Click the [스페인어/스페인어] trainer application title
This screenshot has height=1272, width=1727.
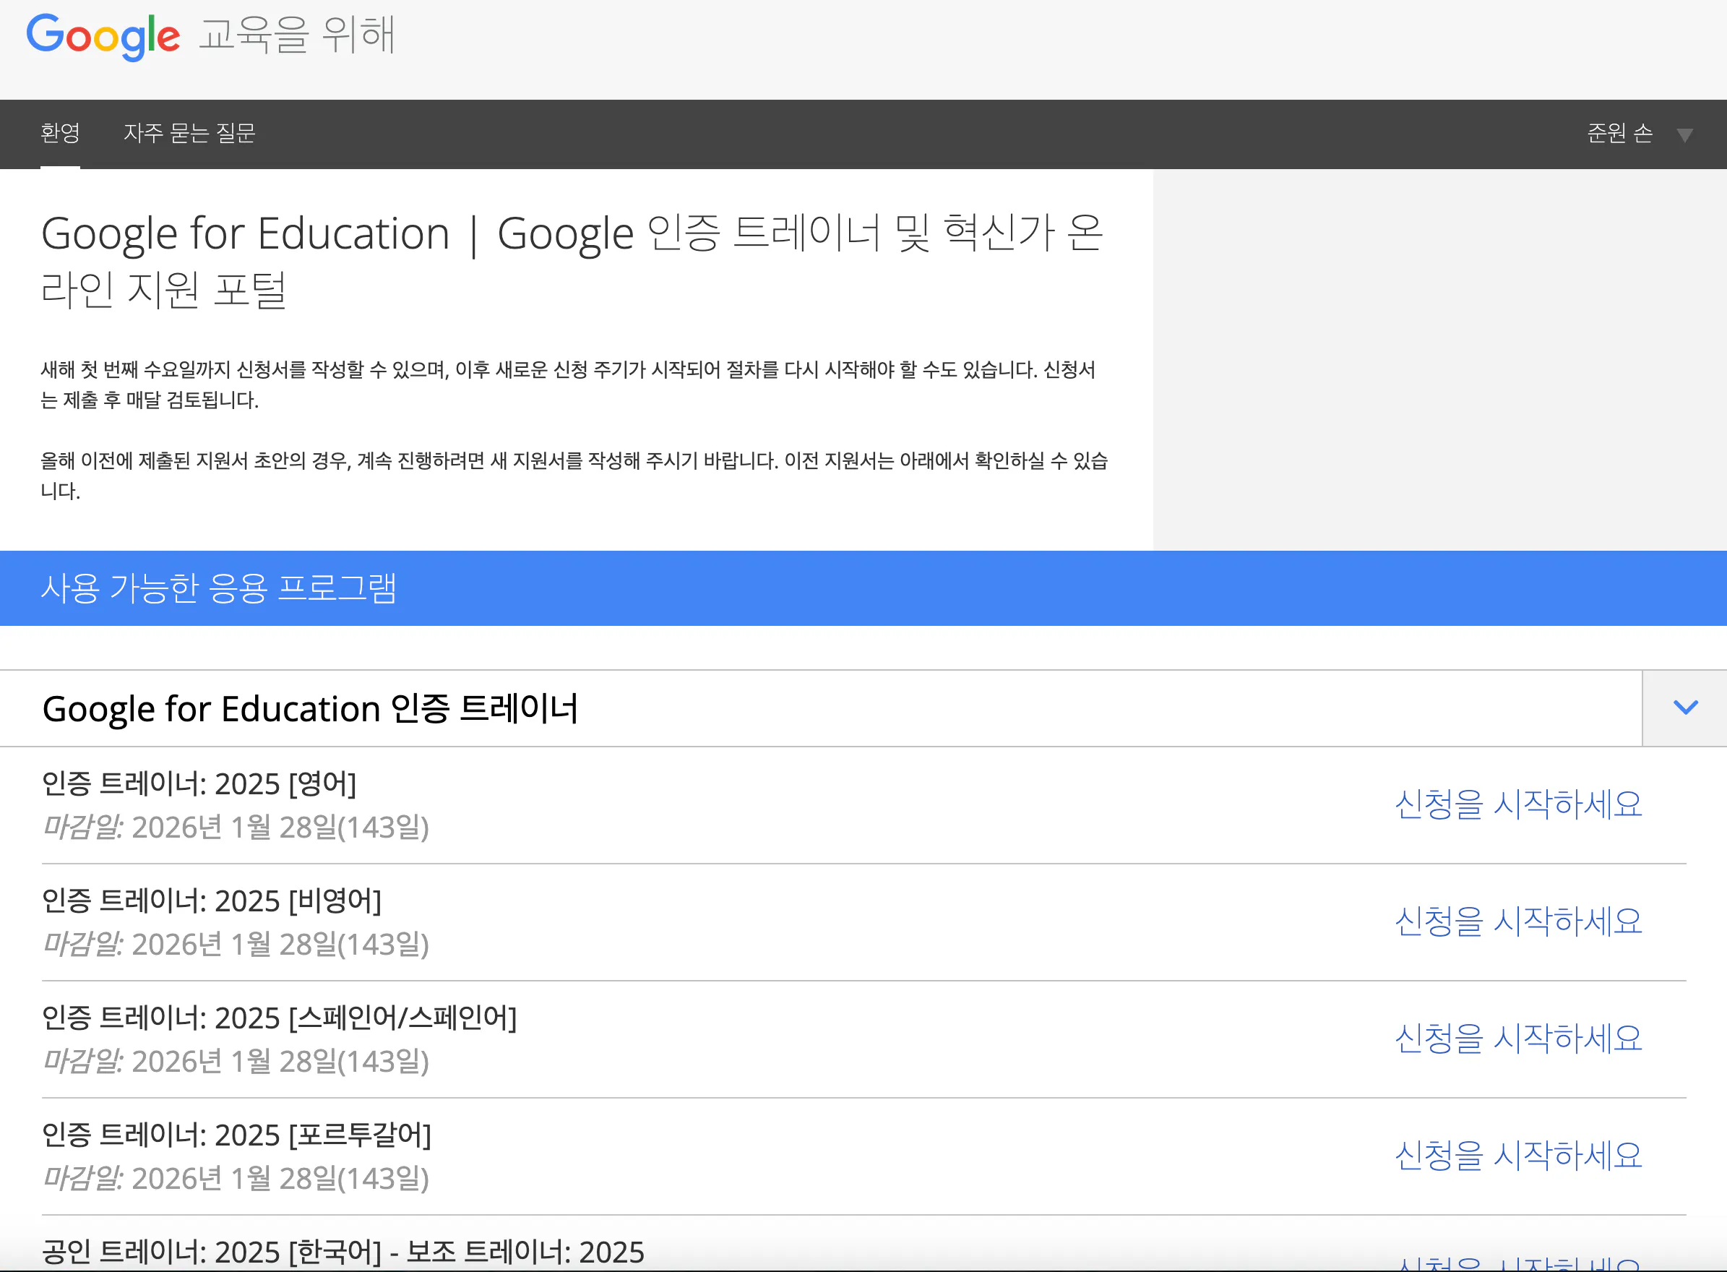(280, 1018)
